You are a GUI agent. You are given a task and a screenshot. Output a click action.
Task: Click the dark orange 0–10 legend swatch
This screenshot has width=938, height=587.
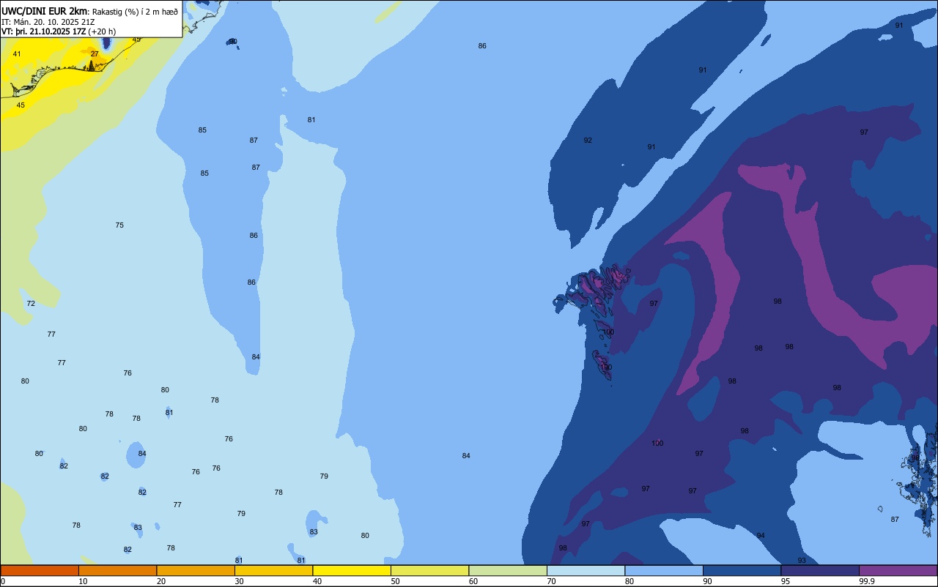click(40, 570)
